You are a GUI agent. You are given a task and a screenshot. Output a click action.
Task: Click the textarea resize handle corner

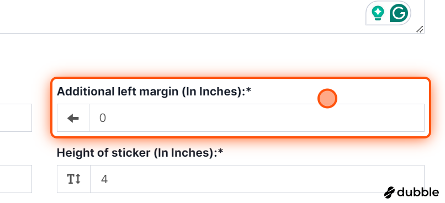point(420,29)
